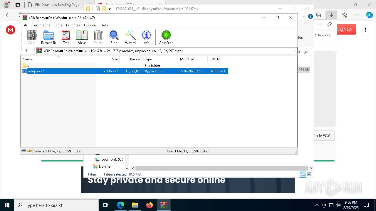The width and height of the screenshot is (376, 211).
Task: Open the Help menu in WinRAR
Action: click(x=104, y=25)
